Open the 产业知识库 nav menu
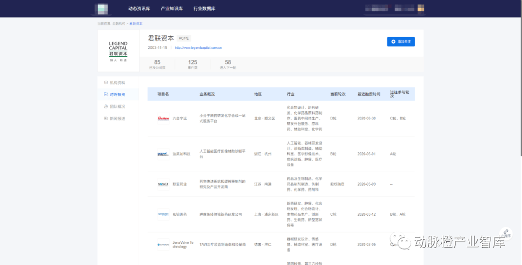 [x=172, y=9]
